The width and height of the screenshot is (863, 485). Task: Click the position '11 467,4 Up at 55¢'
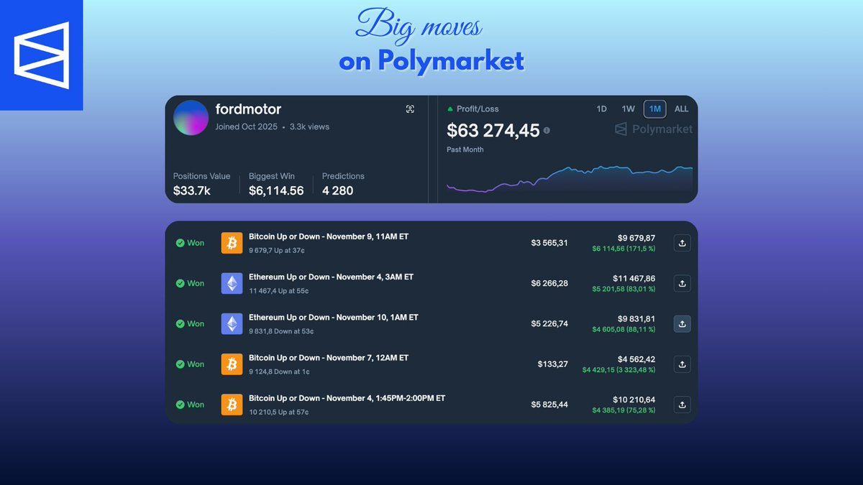pos(279,291)
